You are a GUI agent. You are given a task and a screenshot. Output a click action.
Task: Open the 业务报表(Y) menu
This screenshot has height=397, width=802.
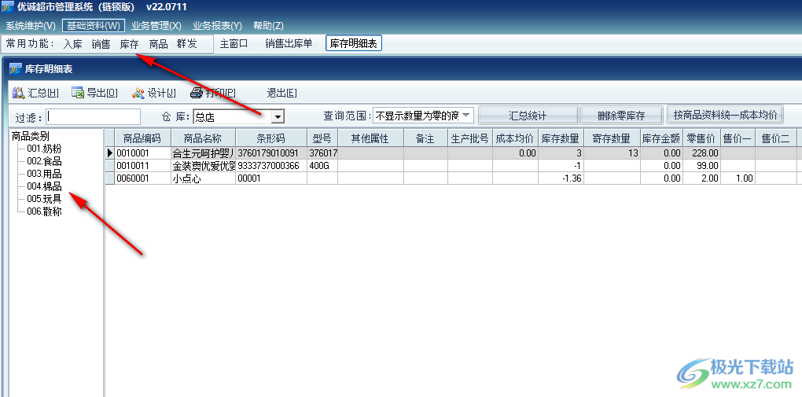click(x=217, y=26)
